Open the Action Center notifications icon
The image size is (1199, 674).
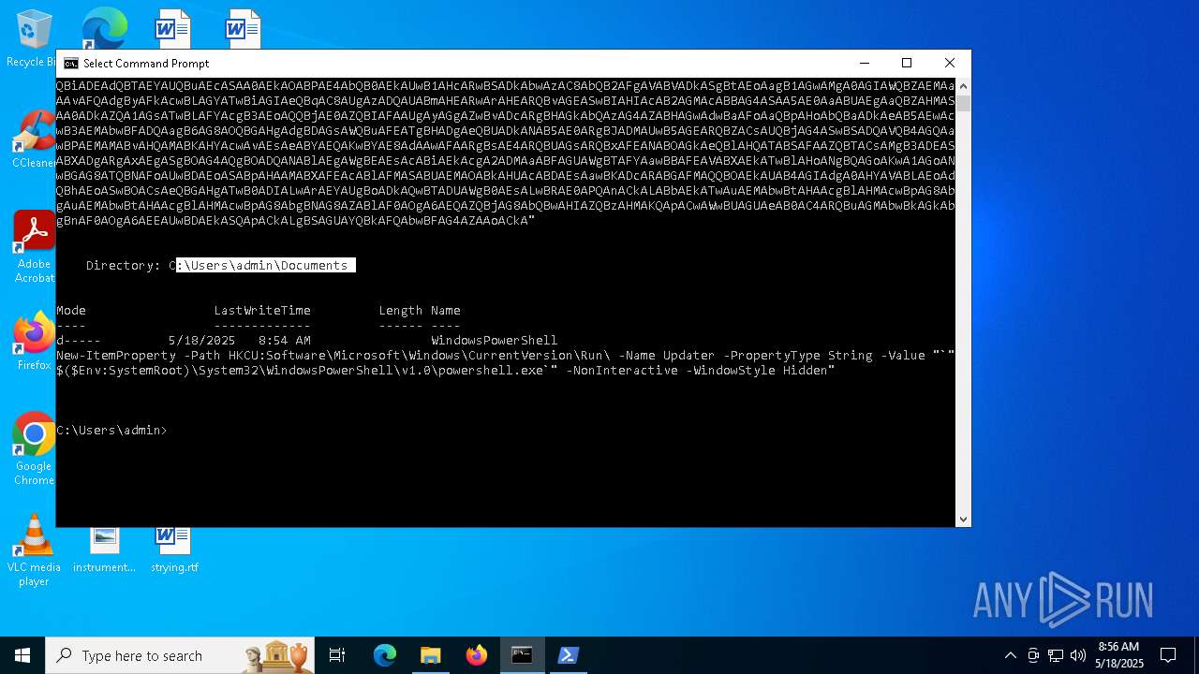click(1168, 655)
